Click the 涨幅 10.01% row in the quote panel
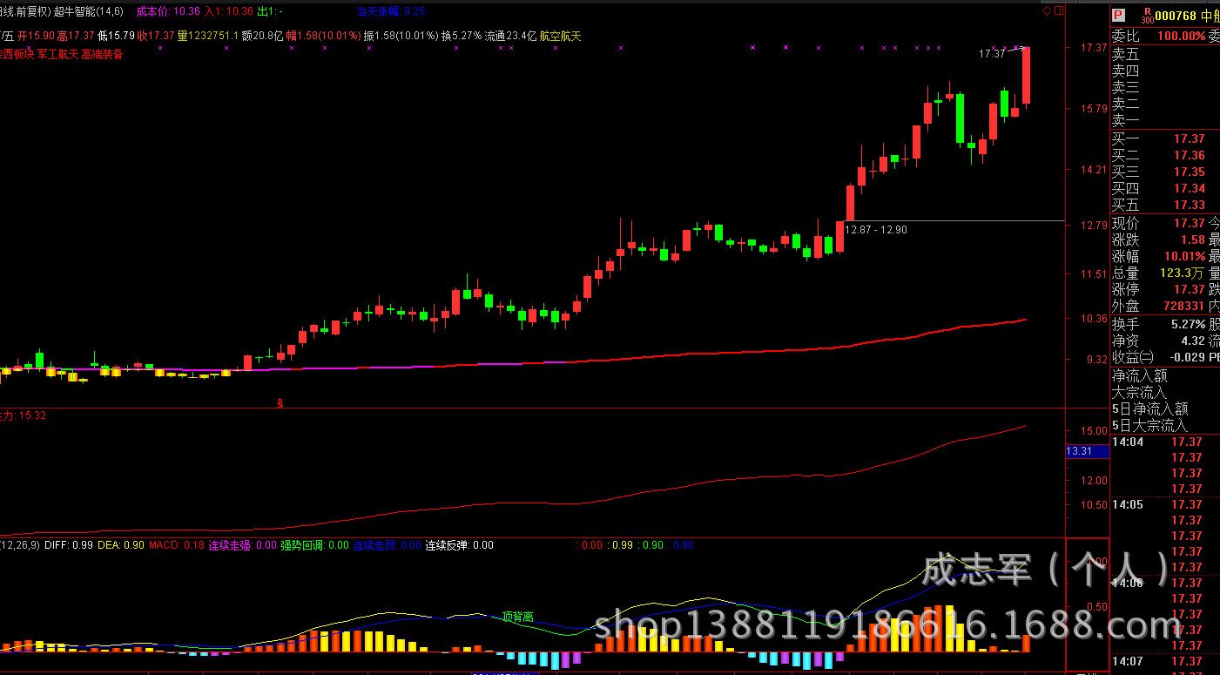 (x=1159, y=256)
